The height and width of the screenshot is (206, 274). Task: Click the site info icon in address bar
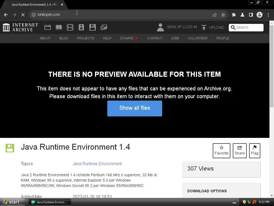33,15
